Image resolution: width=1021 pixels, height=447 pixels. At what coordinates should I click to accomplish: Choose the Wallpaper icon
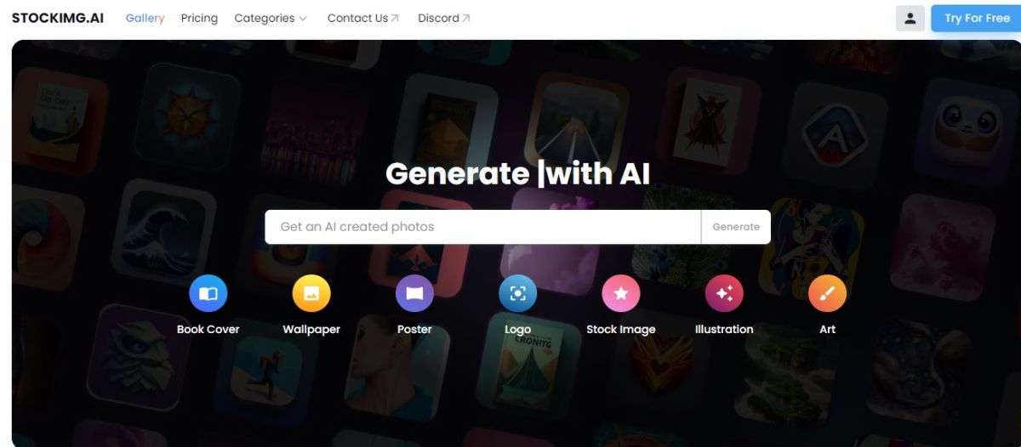(311, 294)
